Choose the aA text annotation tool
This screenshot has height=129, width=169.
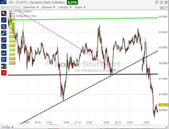[x=4, y=53]
